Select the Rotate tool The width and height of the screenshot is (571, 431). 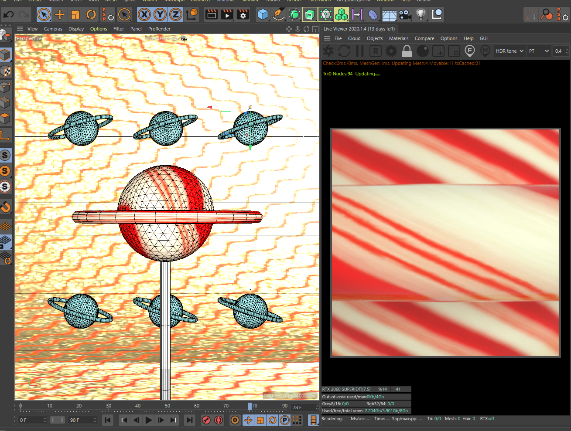pos(91,14)
